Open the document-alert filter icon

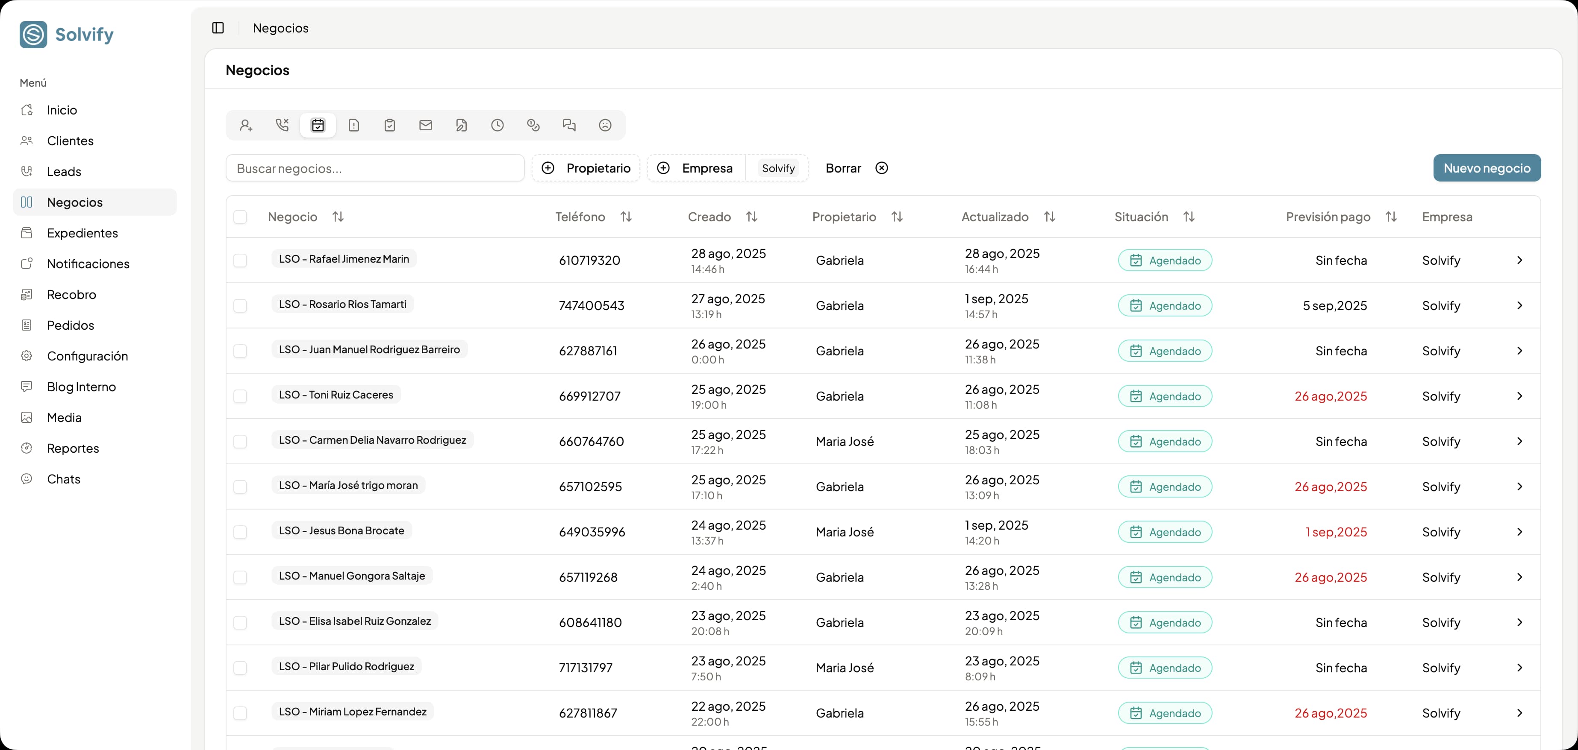click(353, 125)
